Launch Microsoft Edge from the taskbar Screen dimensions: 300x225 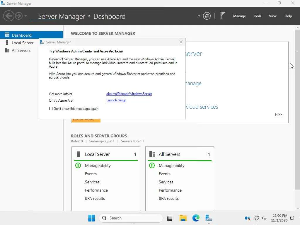pyautogui.click(x=196, y=218)
